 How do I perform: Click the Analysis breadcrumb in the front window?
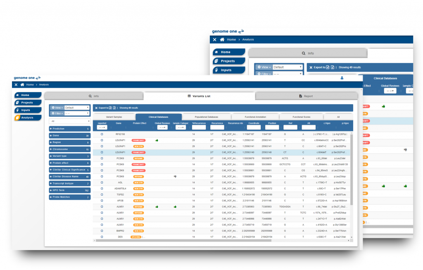point(44,84)
